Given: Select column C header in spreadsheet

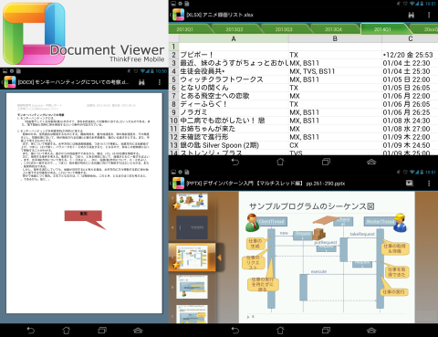Looking at the screenshot, I should 410,38.
